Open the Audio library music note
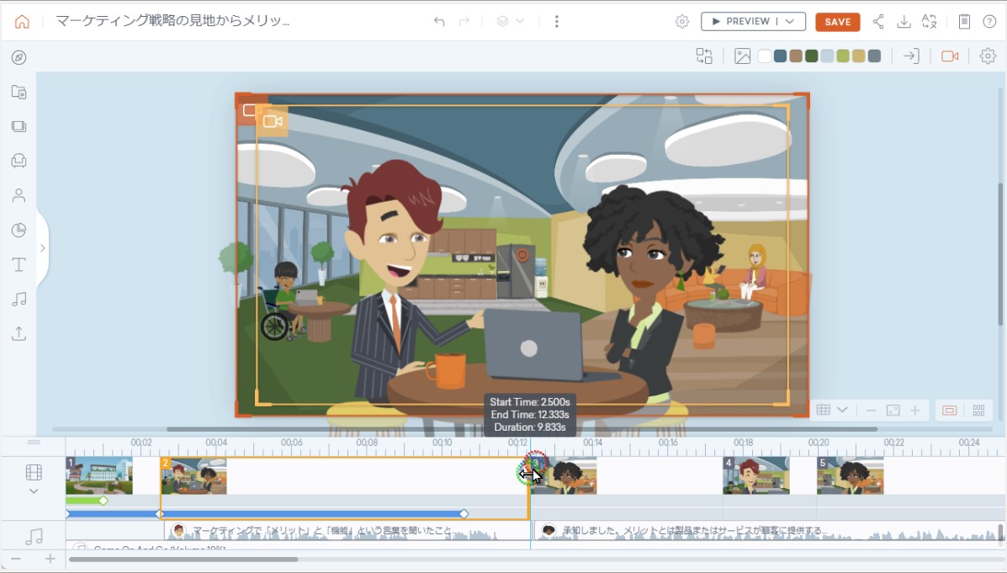The image size is (1007, 573). [19, 300]
